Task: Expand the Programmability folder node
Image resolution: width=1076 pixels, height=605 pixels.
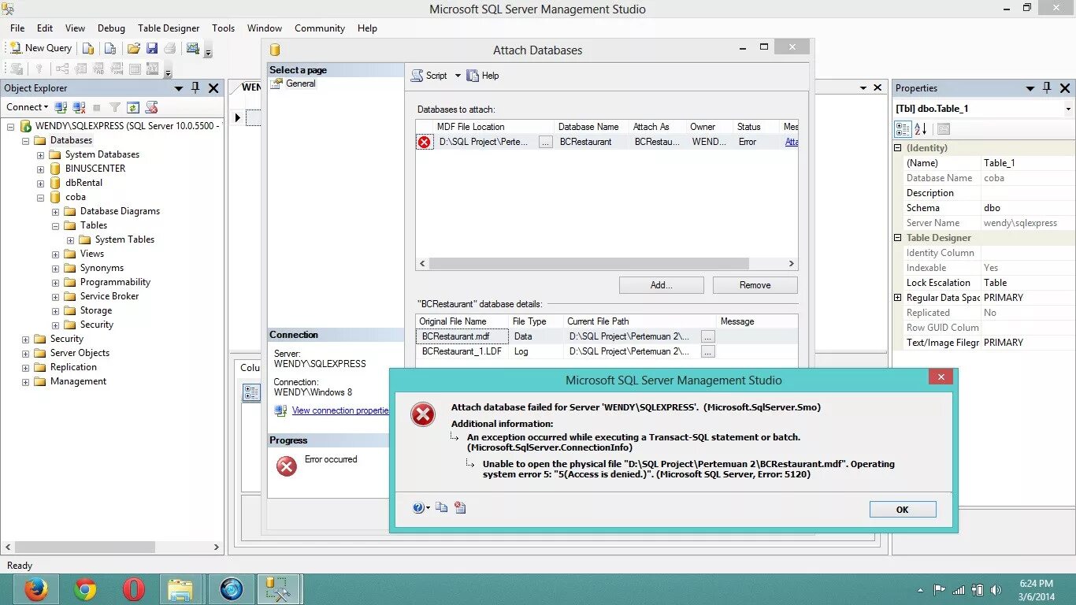Action: click(55, 283)
